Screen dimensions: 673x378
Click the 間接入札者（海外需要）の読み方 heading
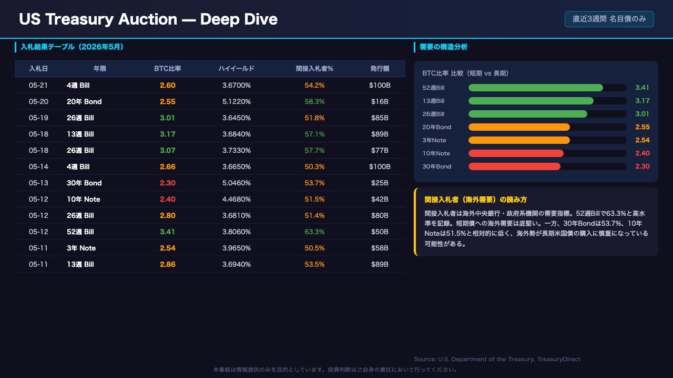[x=476, y=199]
